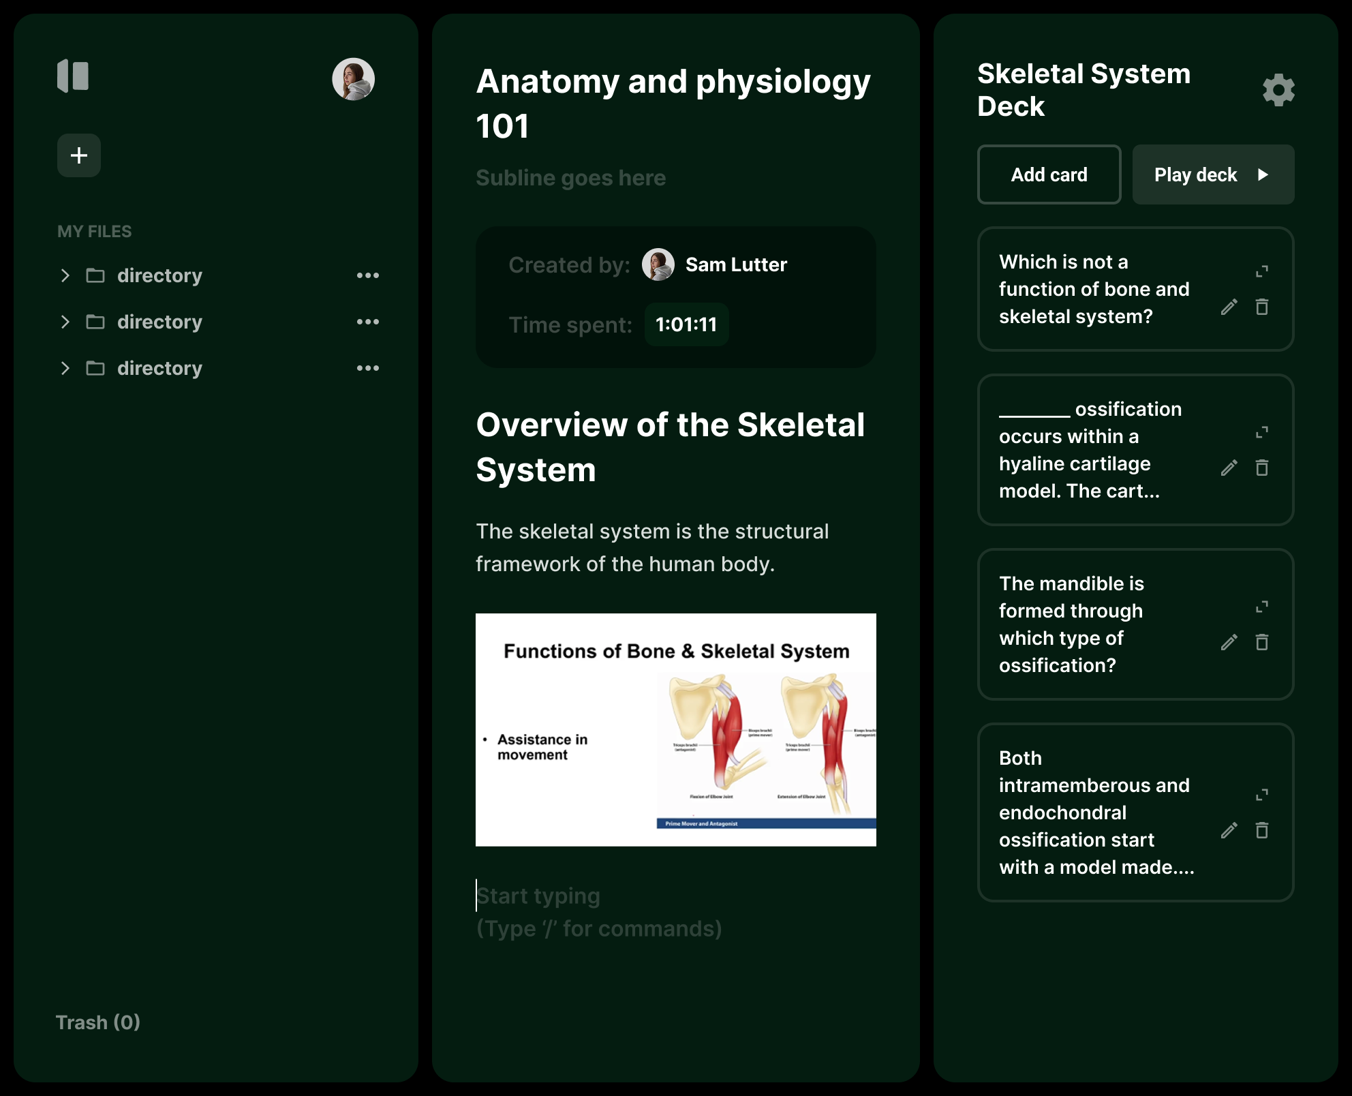Viewport: 1352px width, 1096px height.
Task: Click the plus button to add new file
Action: click(x=79, y=155)
